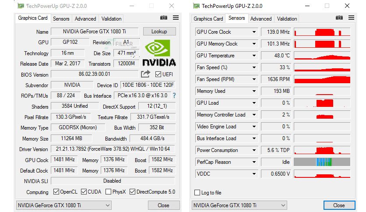Screen dimensions: 366x212
Task: Open the hamburger menu in left window
Action: click(176, 18)
